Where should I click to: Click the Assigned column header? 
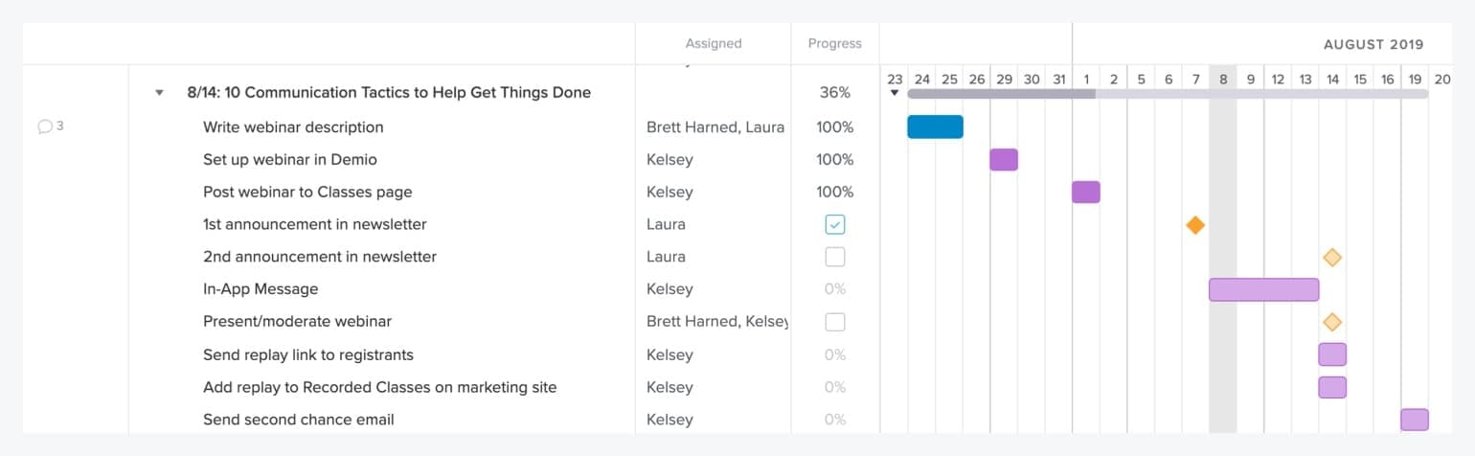(714, 43)
